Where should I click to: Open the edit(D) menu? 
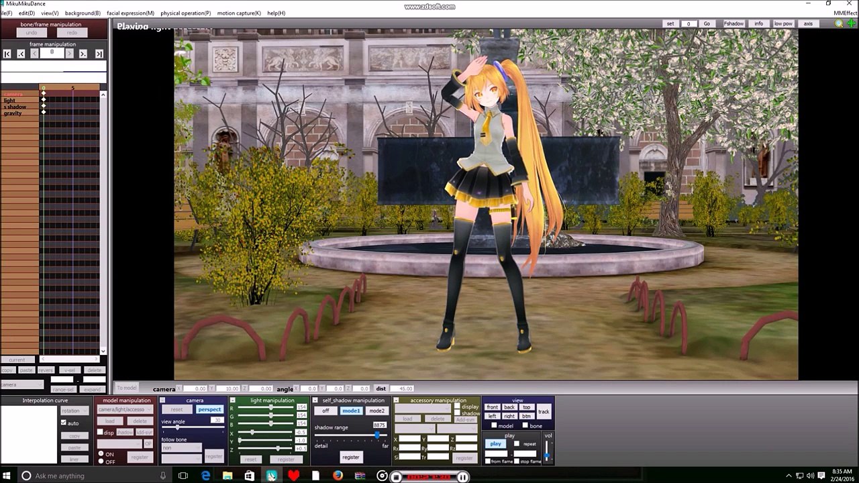pyautogui.click(x=27, y=13)
